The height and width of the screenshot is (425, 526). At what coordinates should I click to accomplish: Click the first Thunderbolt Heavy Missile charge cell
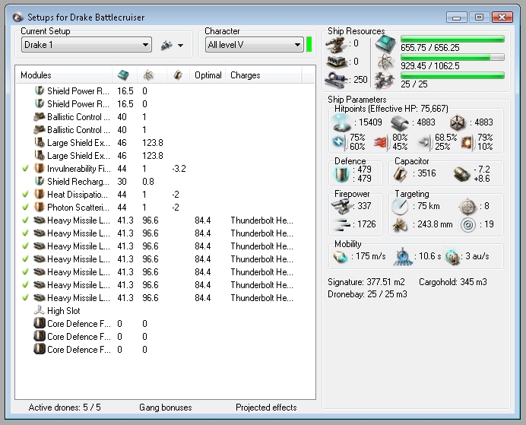pyautogui.click(x=261, y=220)
